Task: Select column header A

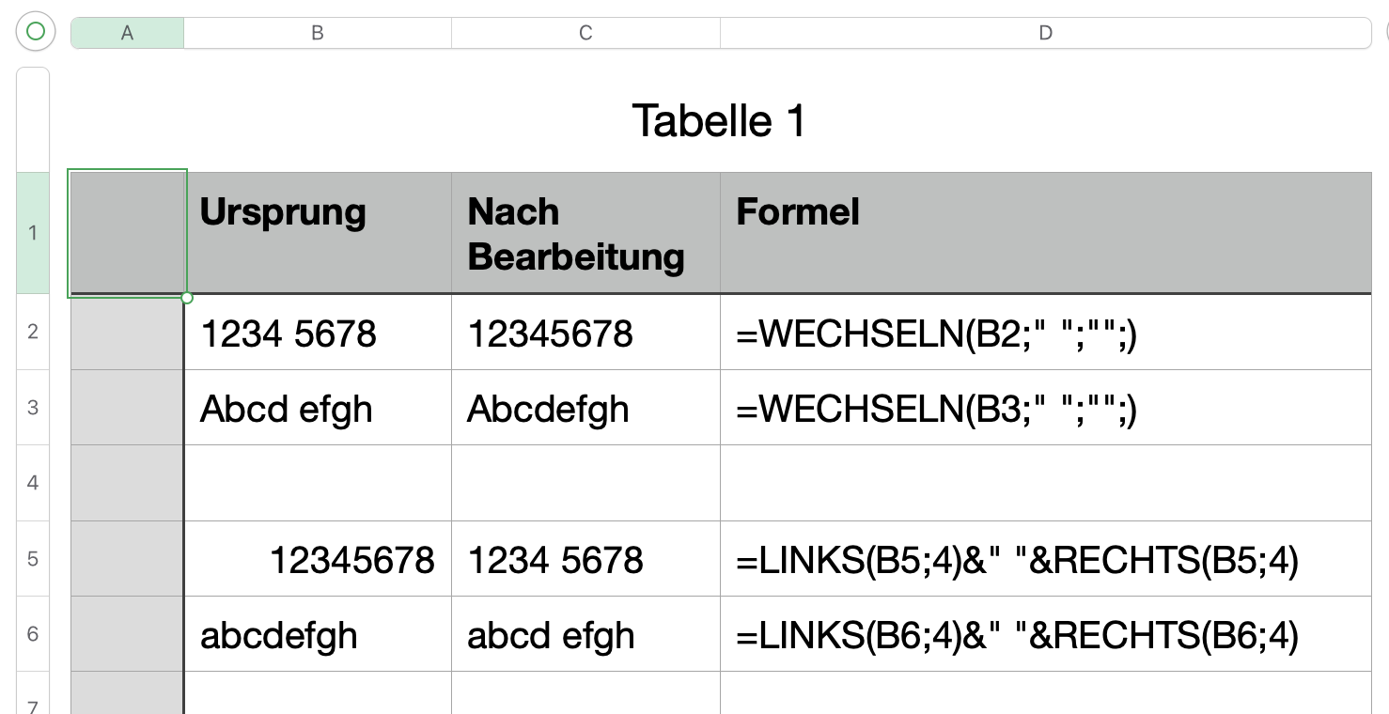Action: (127, 33)
